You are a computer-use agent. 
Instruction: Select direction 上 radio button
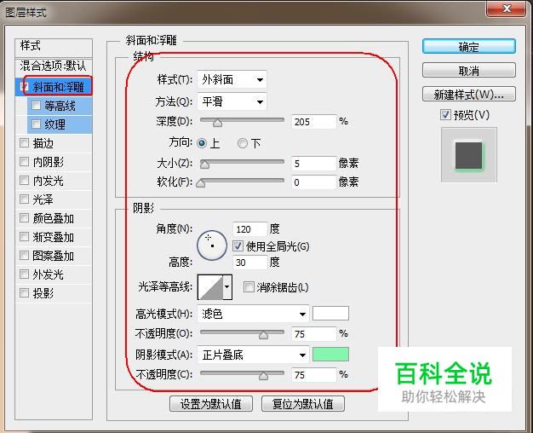click(x=202, y=143)
